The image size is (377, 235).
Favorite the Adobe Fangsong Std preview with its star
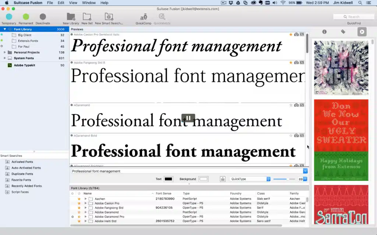[291, 62]
